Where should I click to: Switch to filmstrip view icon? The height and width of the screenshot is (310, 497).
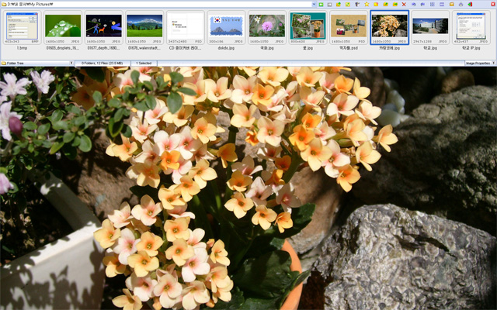pos(442,5)
